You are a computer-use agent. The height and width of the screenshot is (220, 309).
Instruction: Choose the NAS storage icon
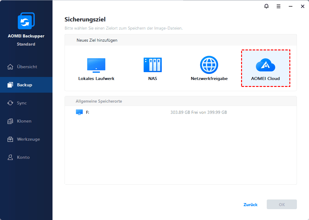153,65
